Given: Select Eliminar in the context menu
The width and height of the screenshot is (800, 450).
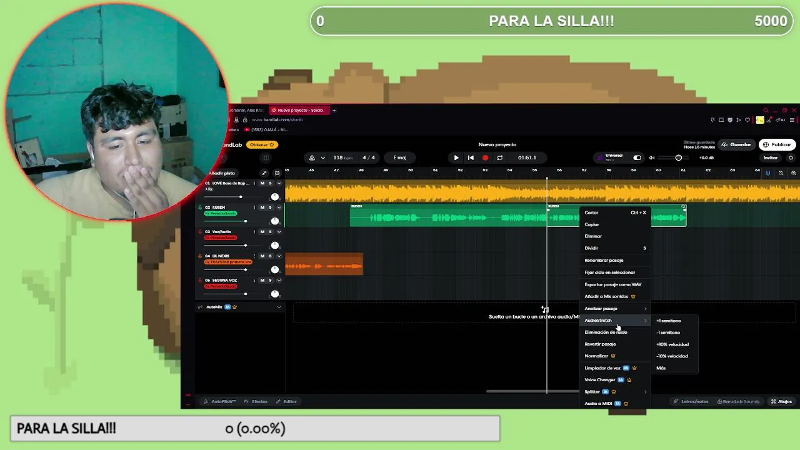Looking at the screenshot, I should click(x=615, y=236).
